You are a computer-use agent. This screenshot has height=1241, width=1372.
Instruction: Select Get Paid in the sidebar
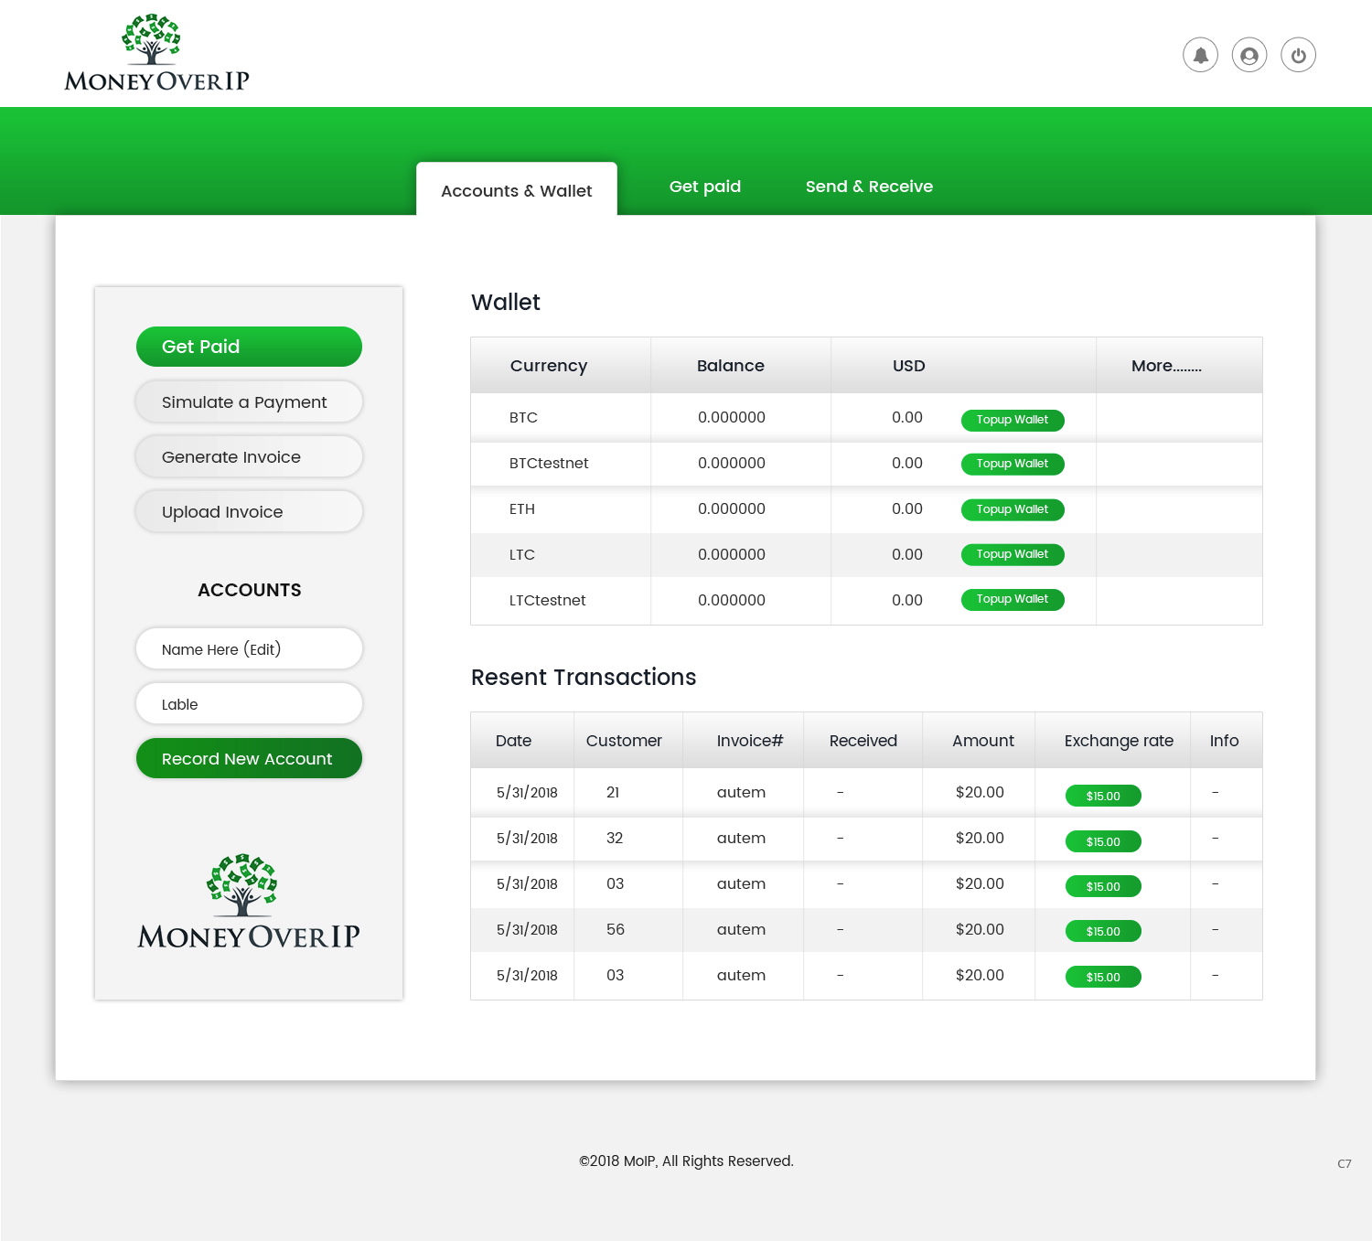coord(248,347)
